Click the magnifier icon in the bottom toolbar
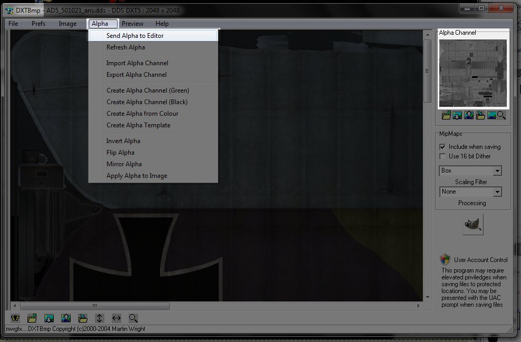521x342 pixels. pos(133,318)
